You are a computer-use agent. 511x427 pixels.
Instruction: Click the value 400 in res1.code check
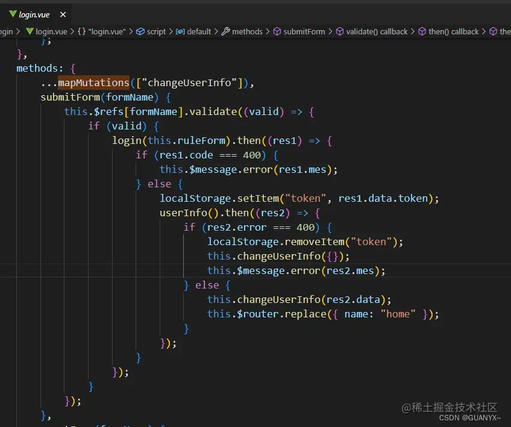[252, 155]
